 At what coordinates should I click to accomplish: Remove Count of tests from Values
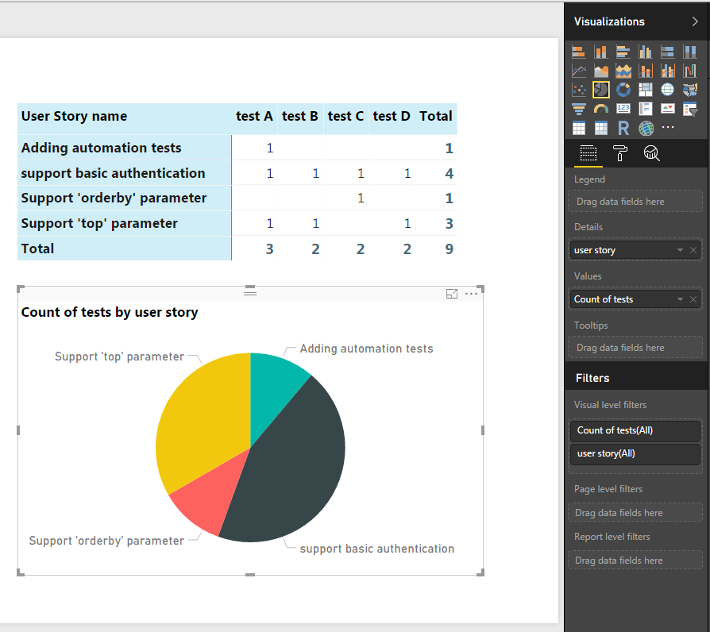[693, 299]
